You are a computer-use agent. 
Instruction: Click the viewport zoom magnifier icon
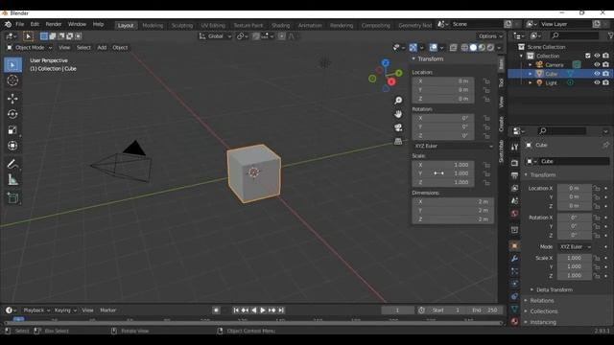click(x=398, y=101)
